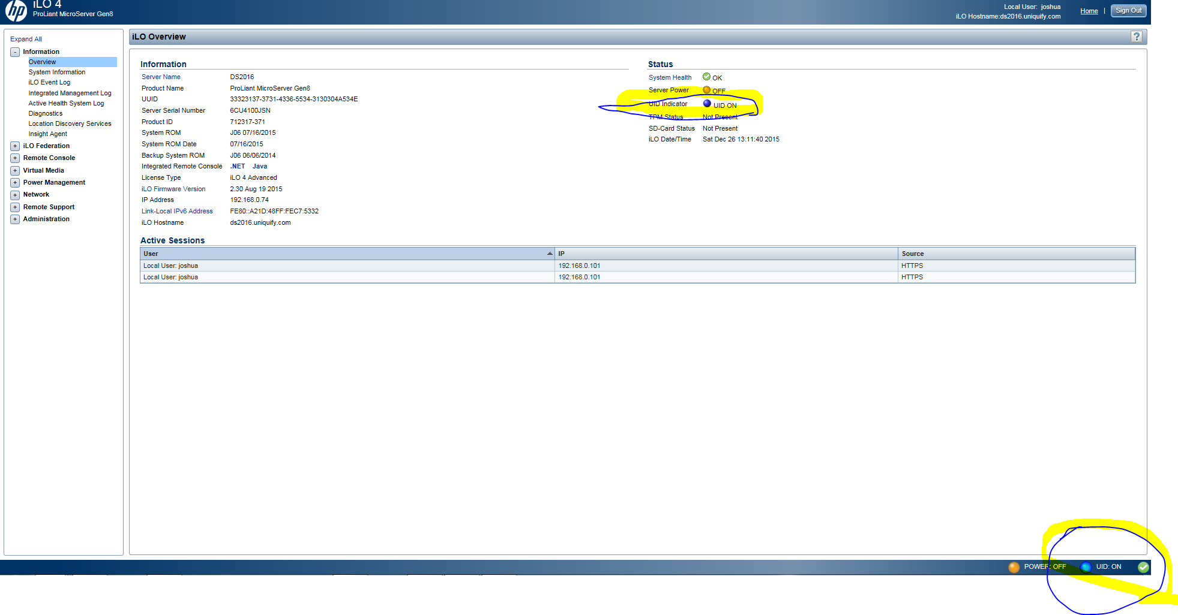
Task: Click the Power Management label
Action: [x=54, y=182]
